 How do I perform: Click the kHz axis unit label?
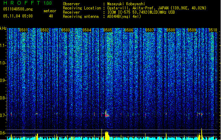[3, 28]
